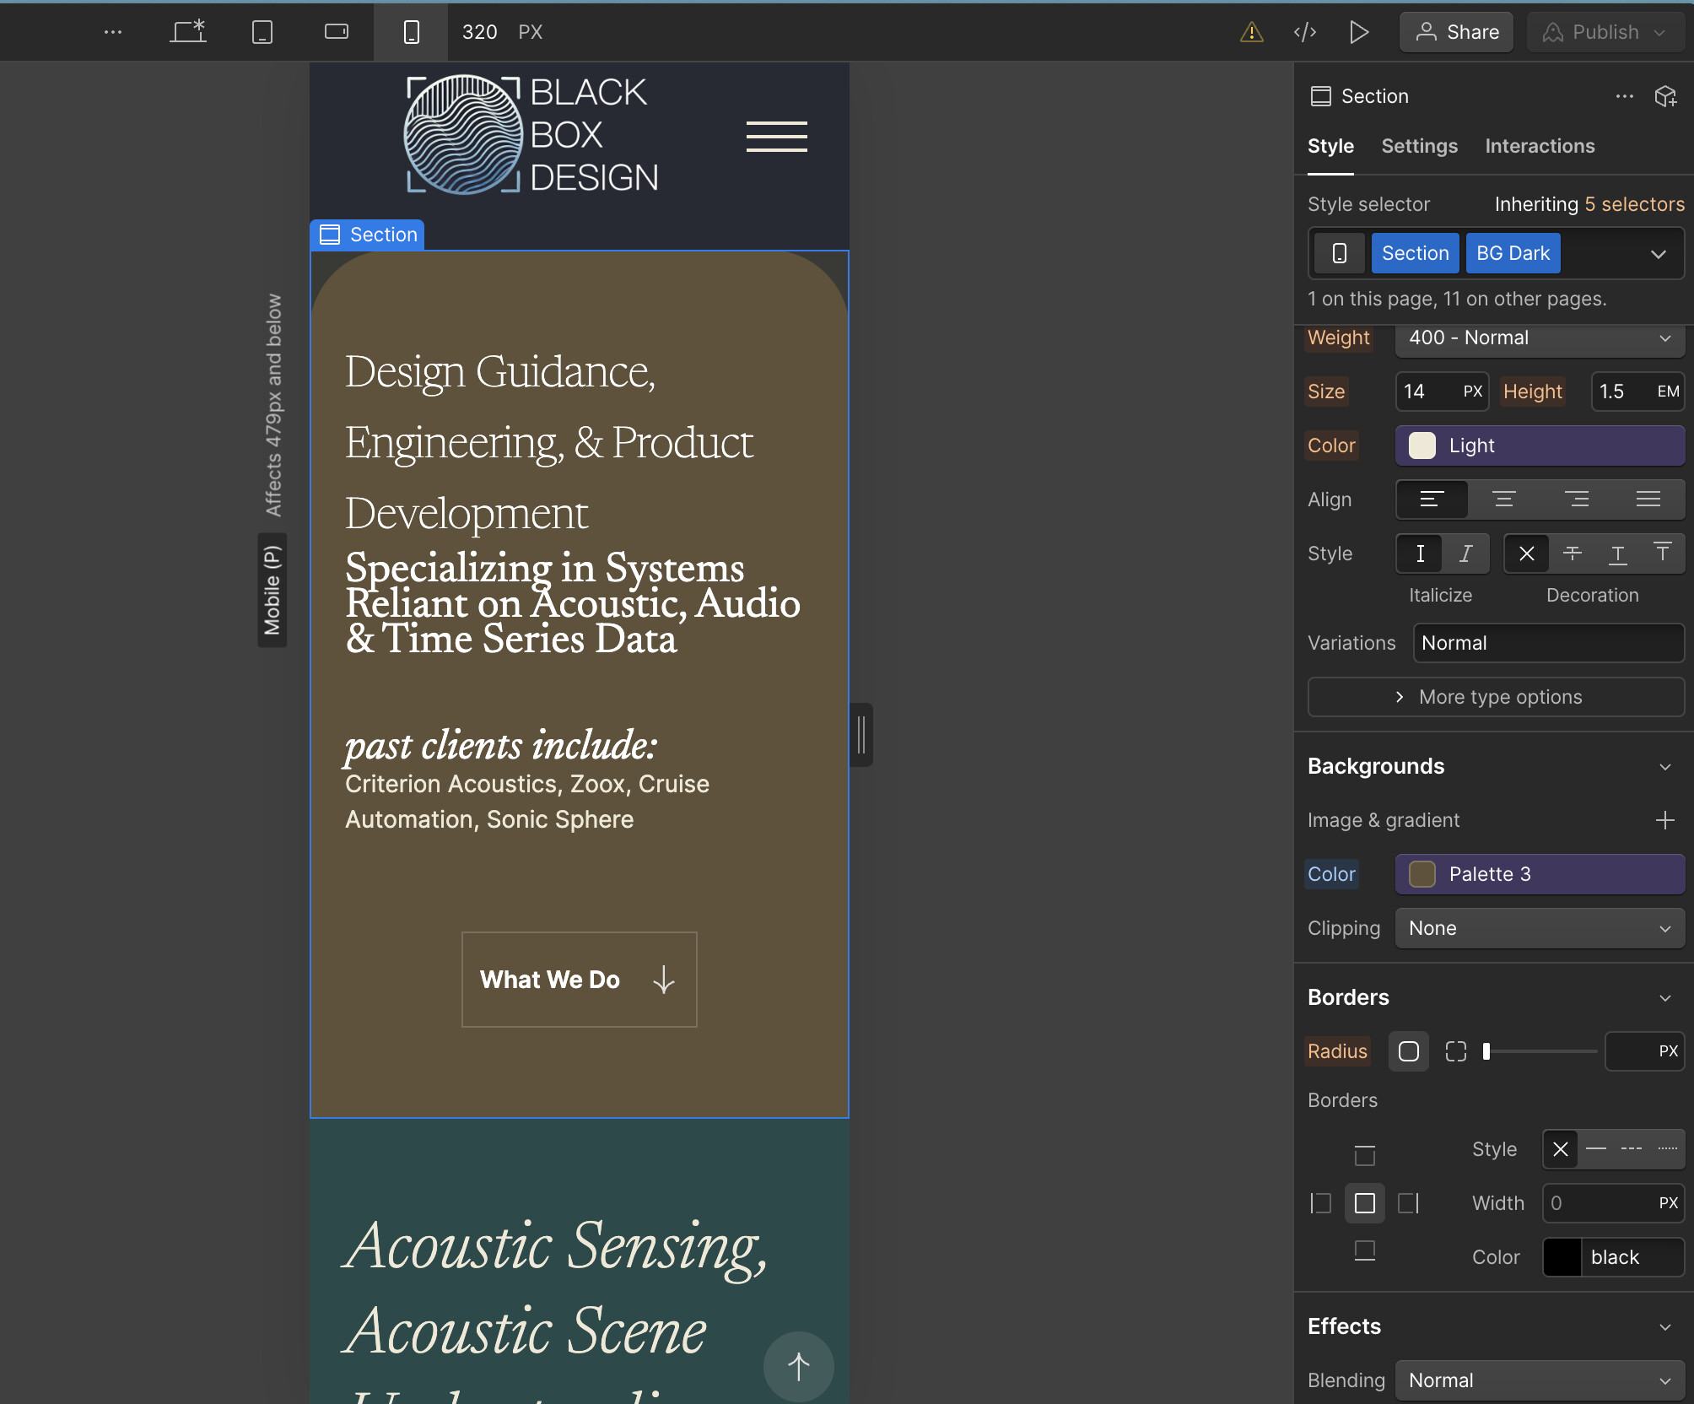Click the Variations input showing Normal
The height and width of the screenshot is (1404, 1694).
tap(1548, 642)
